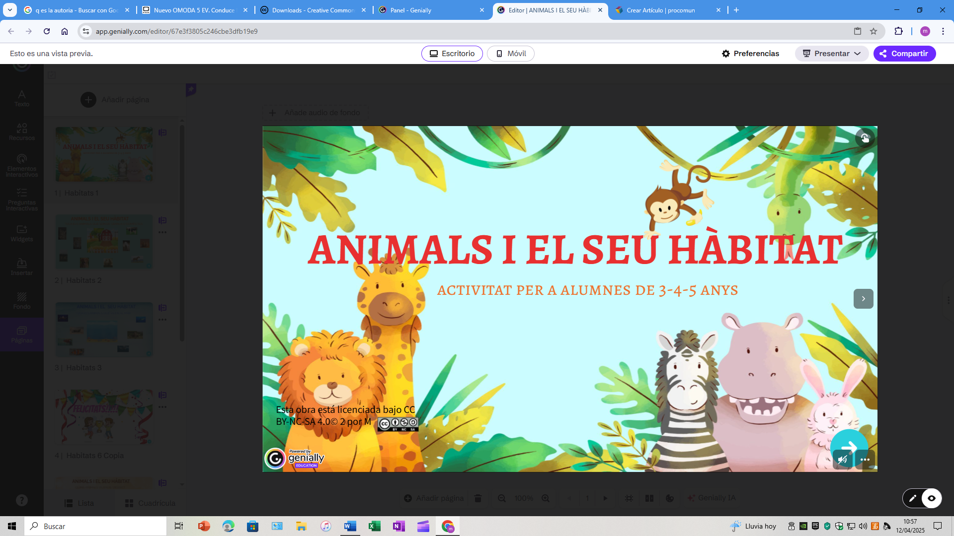Switch preview to Móvil mode
This screenshot has height=536, width=954.
[x=510, y=53]
